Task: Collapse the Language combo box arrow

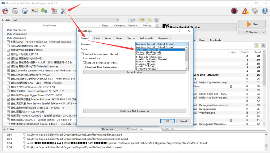Action: [x=187, y=44]
